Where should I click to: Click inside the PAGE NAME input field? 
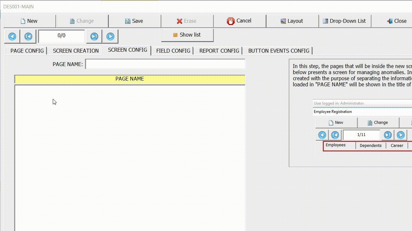(x=165, y=64)
